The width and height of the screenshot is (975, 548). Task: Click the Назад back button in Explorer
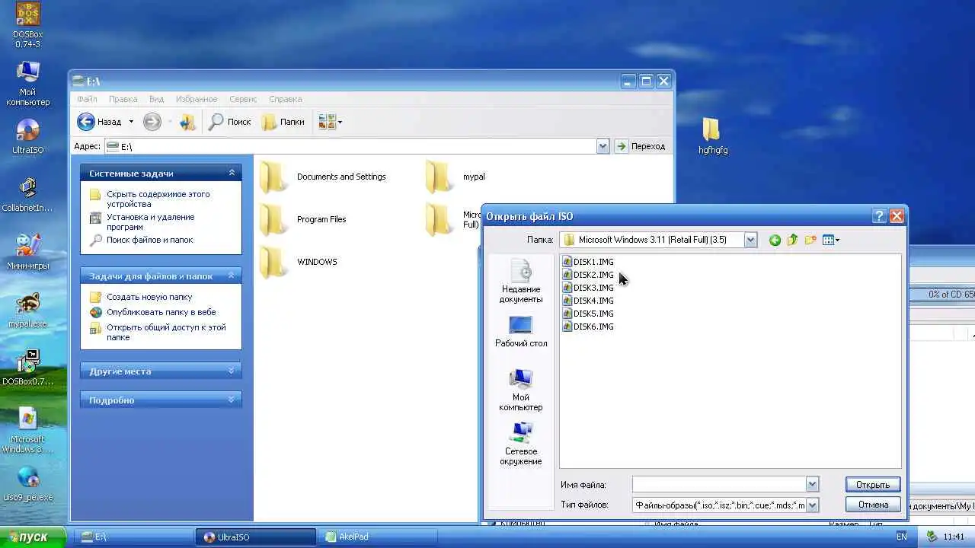pyautogui.click(x=100, y=122)
